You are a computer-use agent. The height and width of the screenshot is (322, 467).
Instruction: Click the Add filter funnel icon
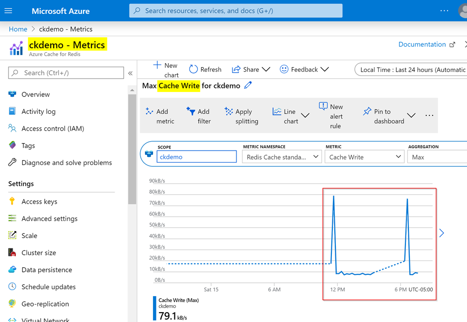tap(191, 111)
